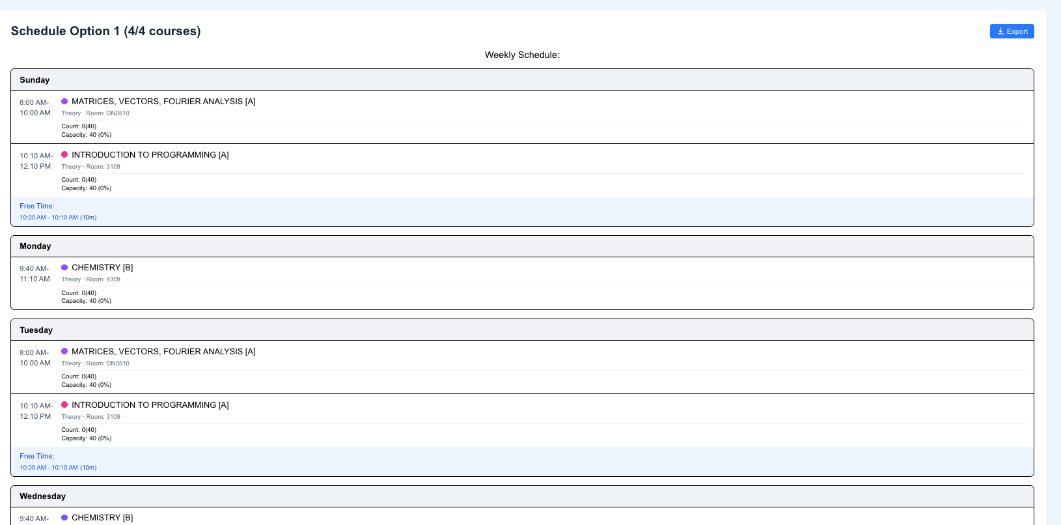The image size is (1061, 525).
Task: Select the Monday day header
Action: tap(35, 246)
